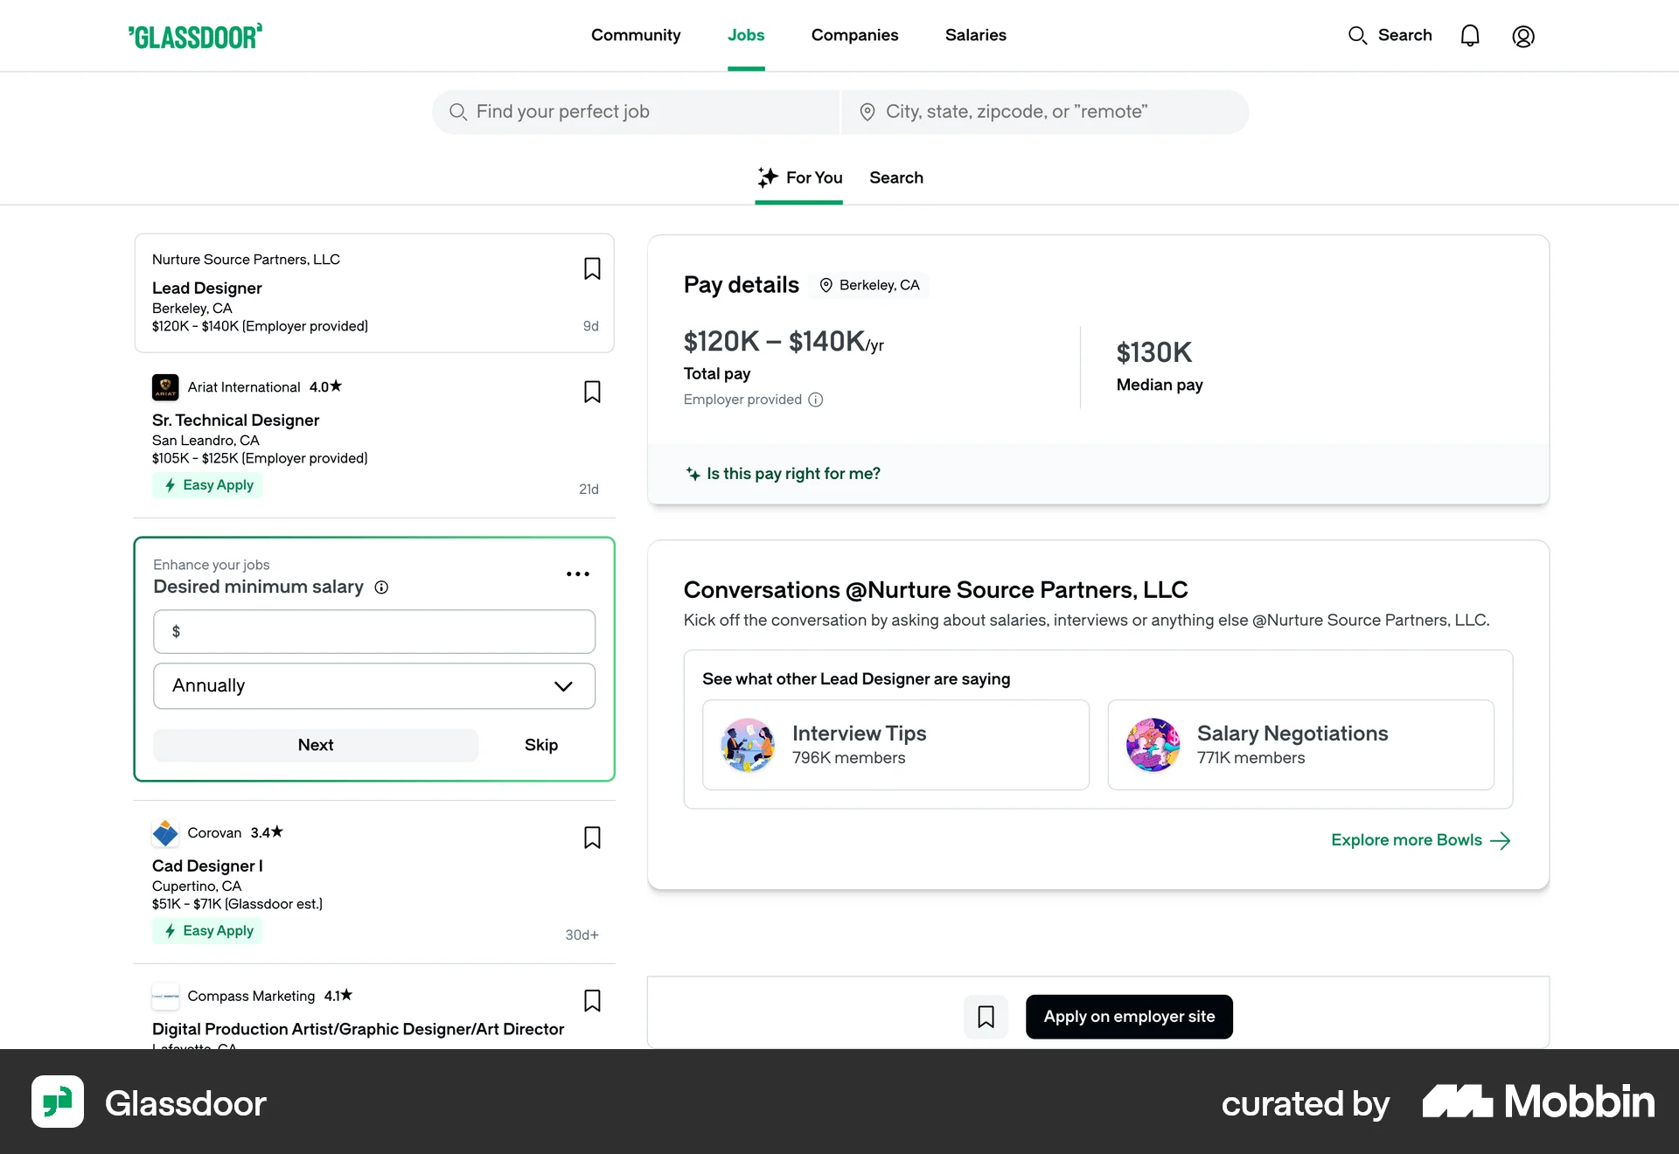The height and width of the screenshot is (1154, 1679).
Task: Bookmark the job next to Apply button
Action: 986,1017
